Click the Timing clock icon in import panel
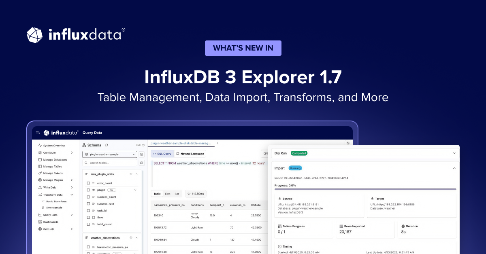The height and width of the screenshot is (254, 486). tap(280, 246)
